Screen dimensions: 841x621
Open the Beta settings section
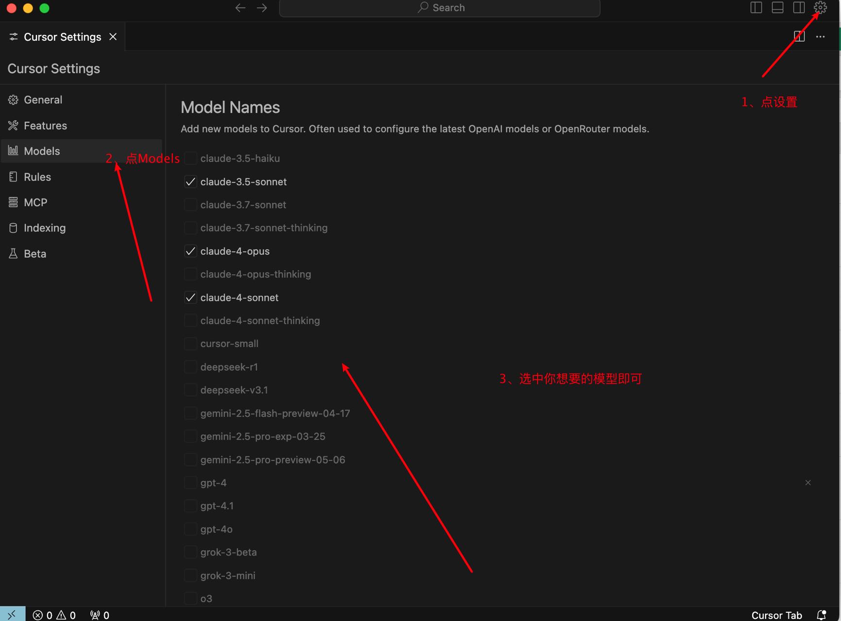coord(82,254)
